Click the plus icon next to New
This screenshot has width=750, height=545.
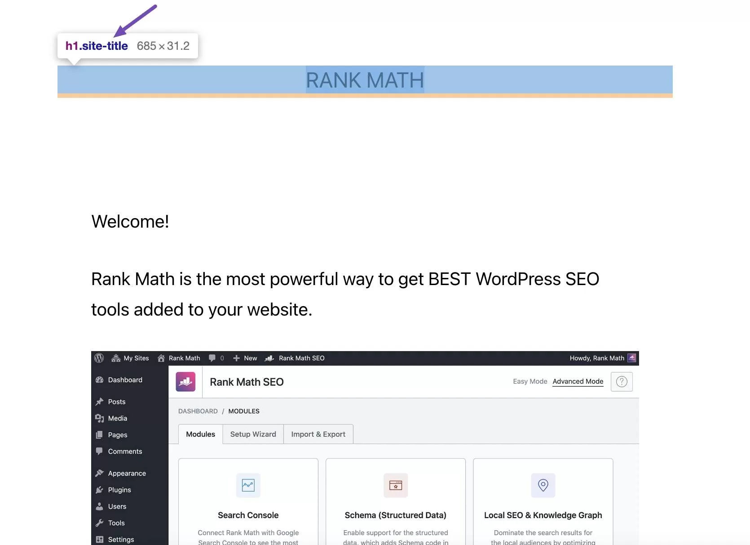236,358
